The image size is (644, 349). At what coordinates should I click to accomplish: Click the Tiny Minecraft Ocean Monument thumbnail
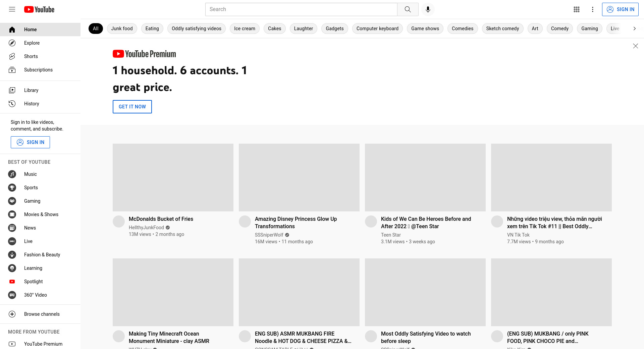tap(173, 292)
